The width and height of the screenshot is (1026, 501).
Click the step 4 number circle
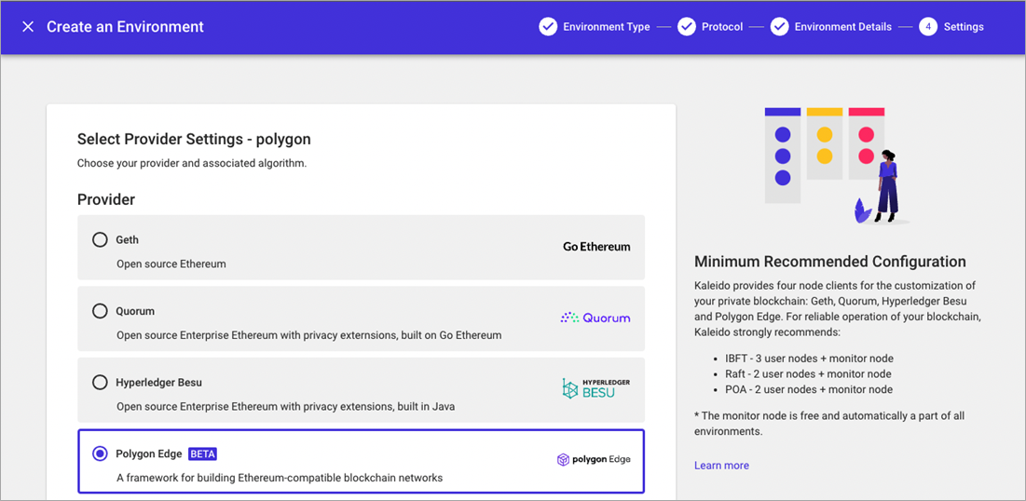click(x=928, y=27)
